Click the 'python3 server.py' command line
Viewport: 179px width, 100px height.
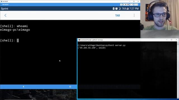click(102, 45)
